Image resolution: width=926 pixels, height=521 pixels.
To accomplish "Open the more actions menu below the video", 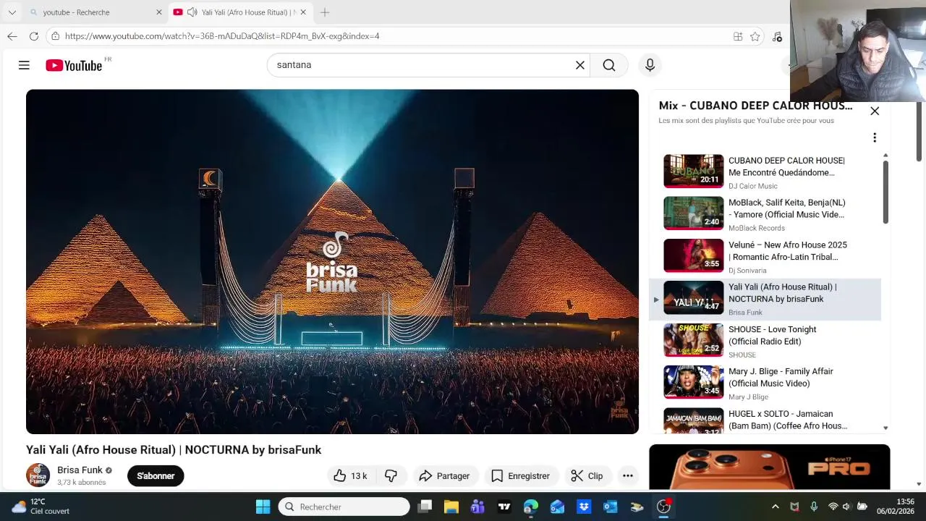I will (x=628, y=475).
